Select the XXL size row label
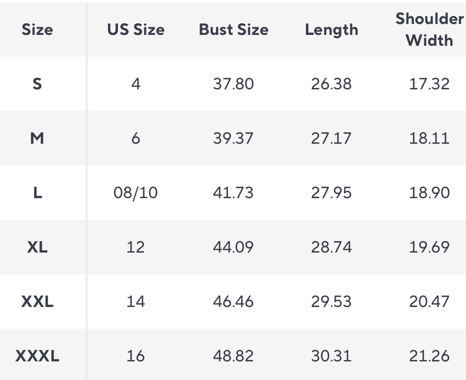The image size is (466, 380). coord(37,302)
